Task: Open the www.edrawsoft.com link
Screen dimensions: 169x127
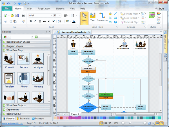Action: tap(12, 123)
